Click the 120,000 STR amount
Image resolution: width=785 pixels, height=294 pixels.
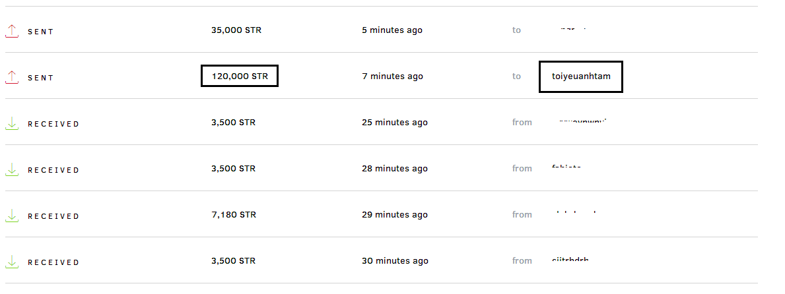(x=240, y=76)
